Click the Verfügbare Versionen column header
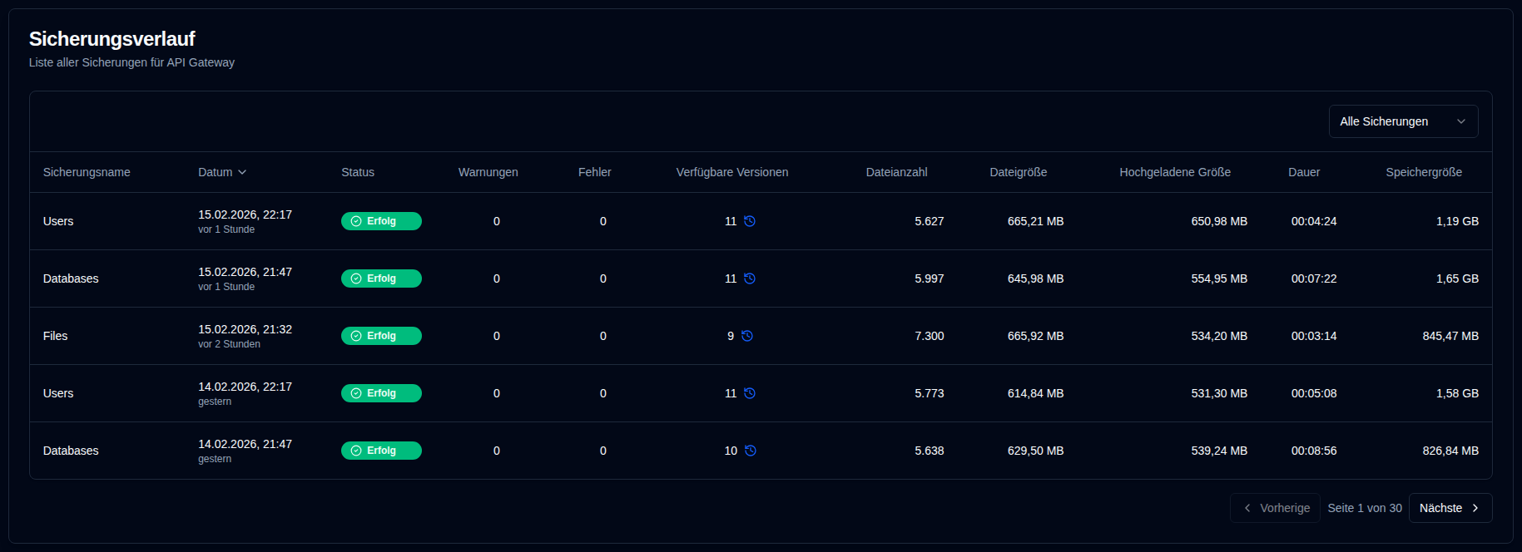Screen dimensions: 1522x552 731,172
